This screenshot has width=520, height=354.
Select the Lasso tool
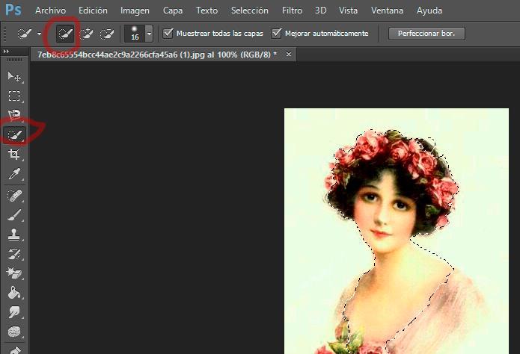(x=14, y=115)
